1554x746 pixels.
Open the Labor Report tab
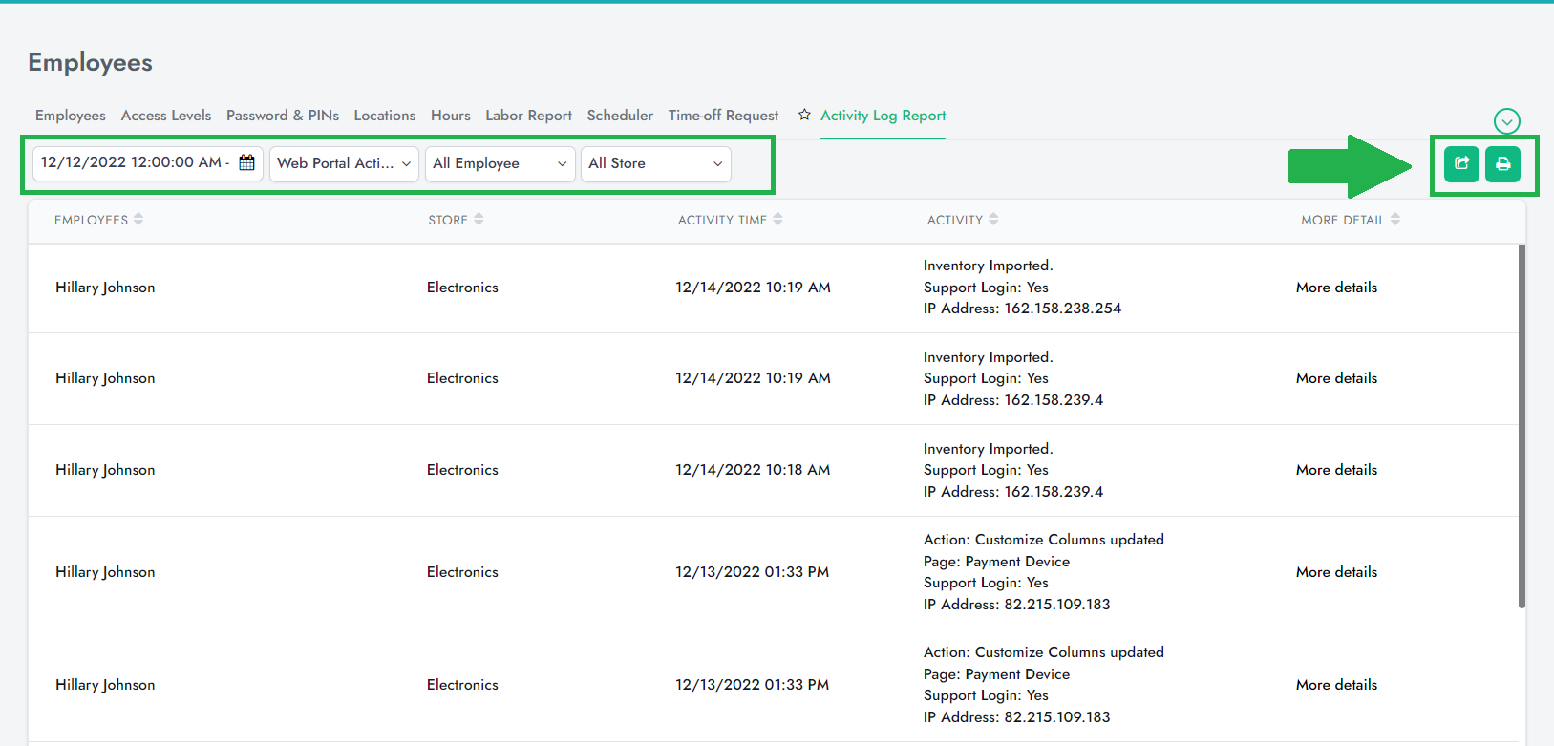[x=528, y=116]
